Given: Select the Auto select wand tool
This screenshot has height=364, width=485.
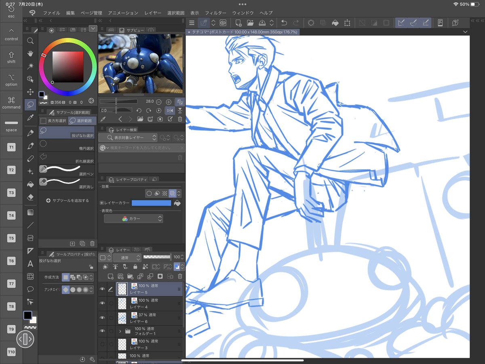Looking at the screenshot, I should coord(30,66).
